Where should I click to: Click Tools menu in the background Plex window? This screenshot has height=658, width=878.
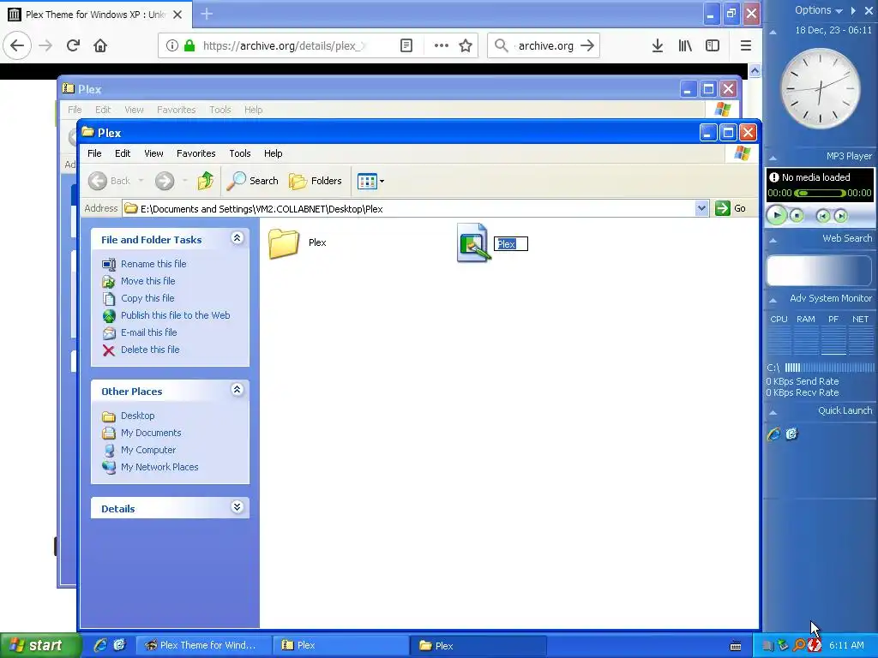[220, 110]
